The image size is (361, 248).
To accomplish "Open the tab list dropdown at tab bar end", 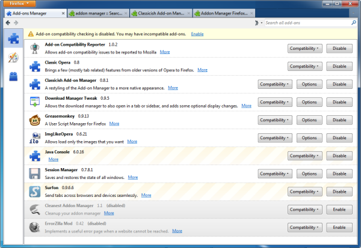I will (x=353, y=13).
